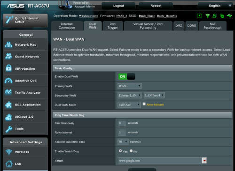Open AiCloud 2.0 menu item
The image size is (235, 171).
tap(25, 117)
